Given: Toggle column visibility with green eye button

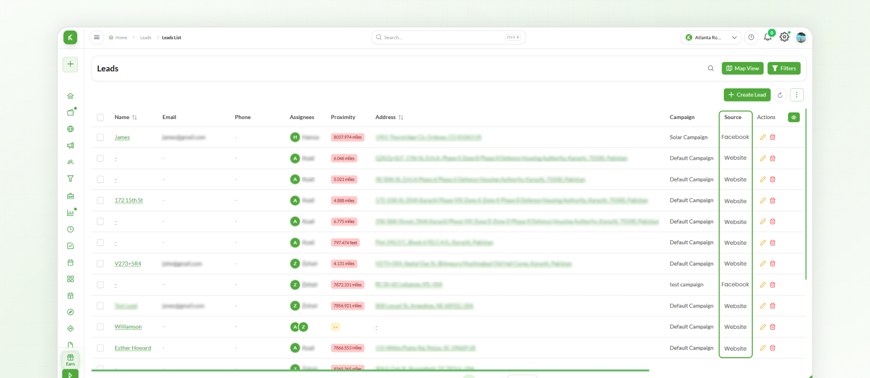Looking at the screenshot, I should click(794, 117).
